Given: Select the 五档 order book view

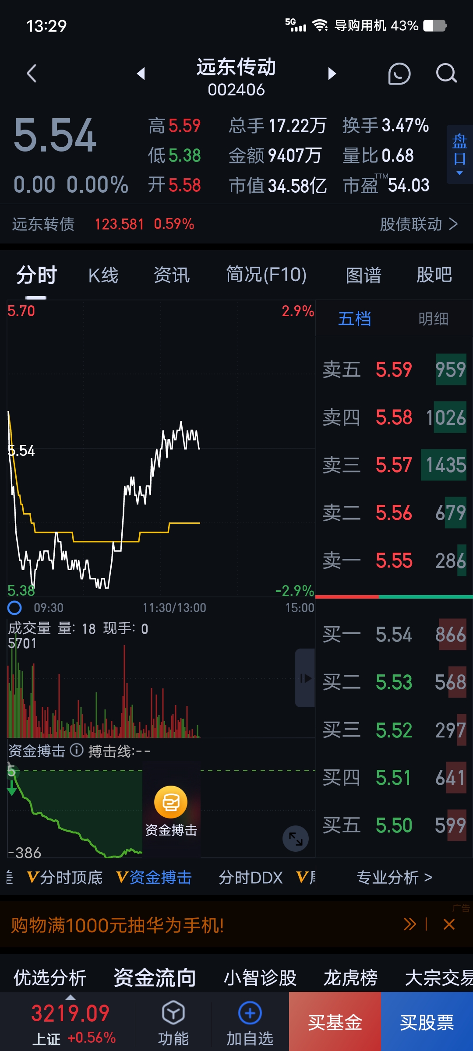Looking at the screenshot, I should pyautogui.click(x=354, y=319).
